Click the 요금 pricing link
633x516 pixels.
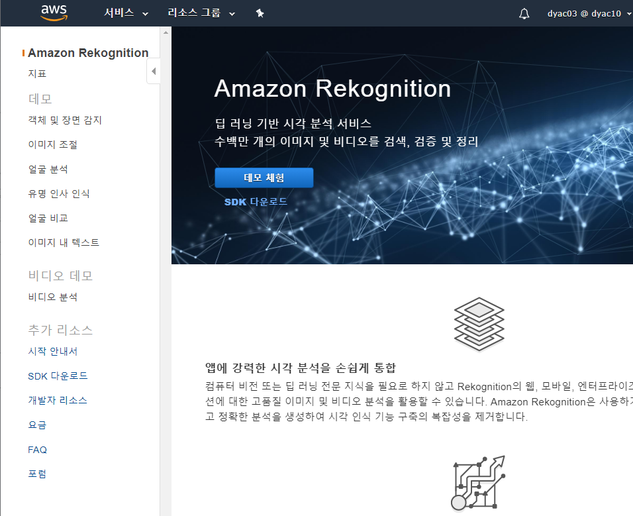tap(37, 425)
